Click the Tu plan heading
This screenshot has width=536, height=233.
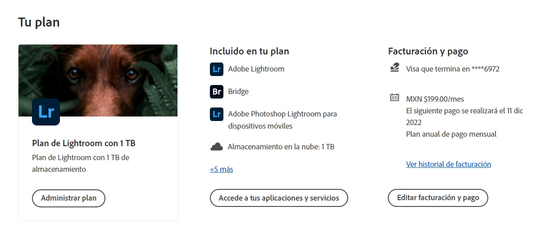pos(39,22)
